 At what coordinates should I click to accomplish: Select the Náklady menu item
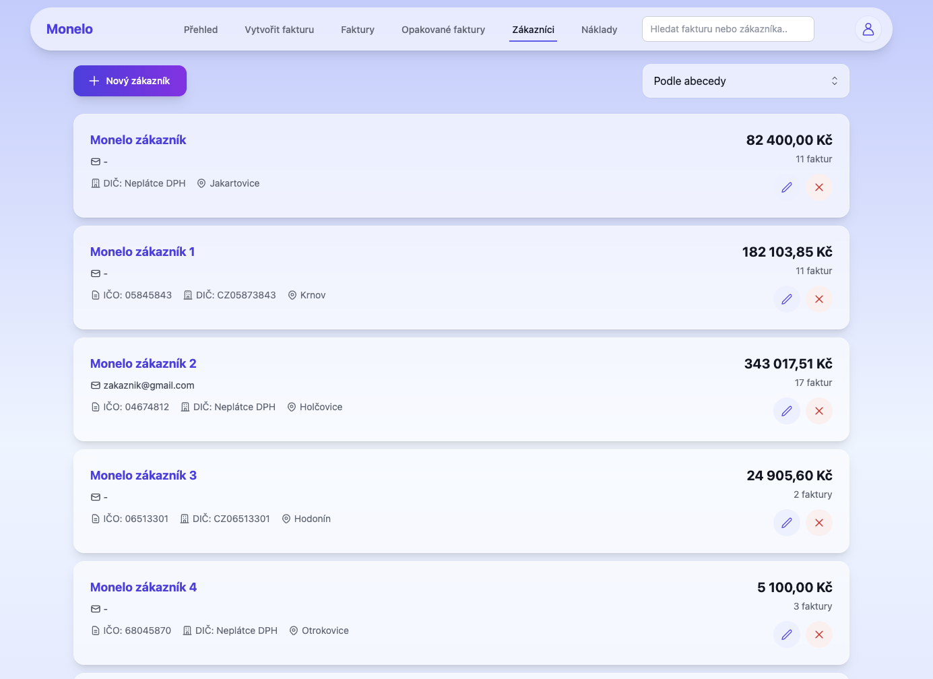pyautogui.click(x=599, y=30)
